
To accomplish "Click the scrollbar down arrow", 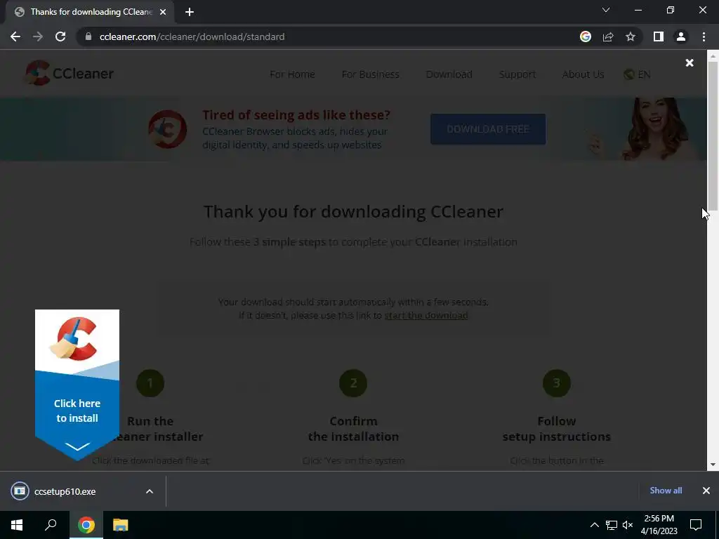I will pyautogui.click(x=713, y=465).
